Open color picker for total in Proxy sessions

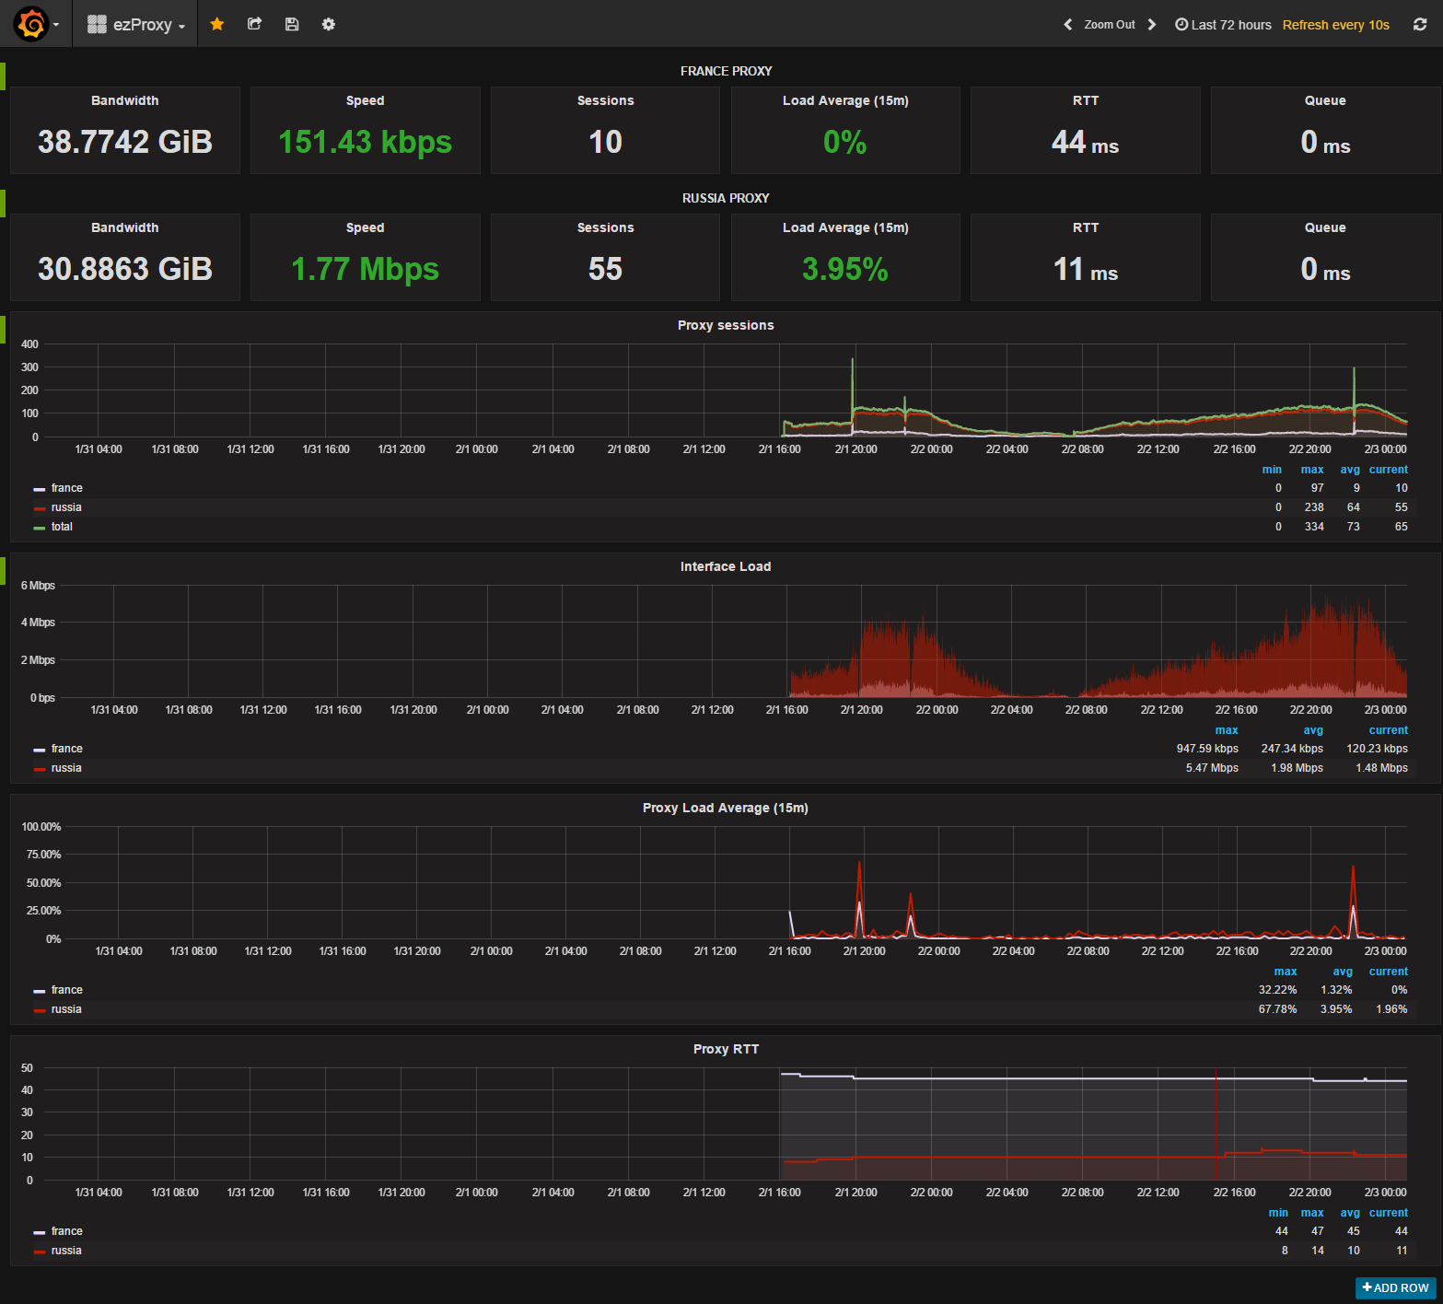(40, 528)
